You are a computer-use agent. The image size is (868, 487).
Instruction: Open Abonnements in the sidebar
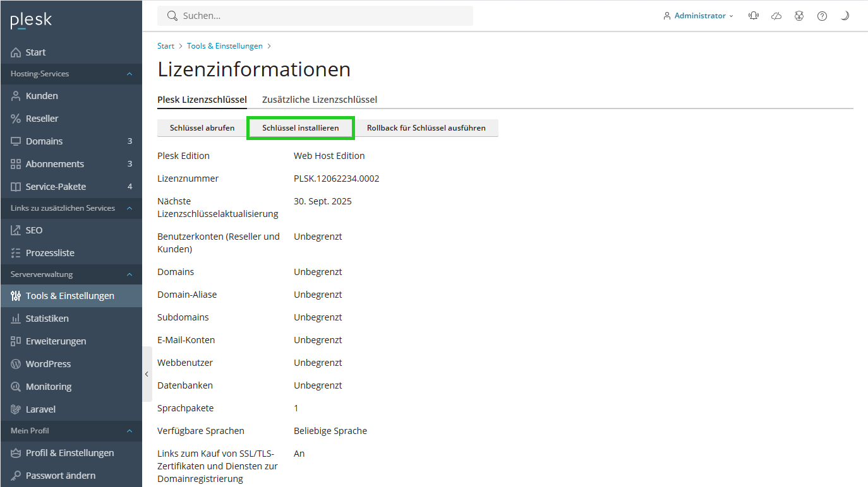tap(71, 164)
